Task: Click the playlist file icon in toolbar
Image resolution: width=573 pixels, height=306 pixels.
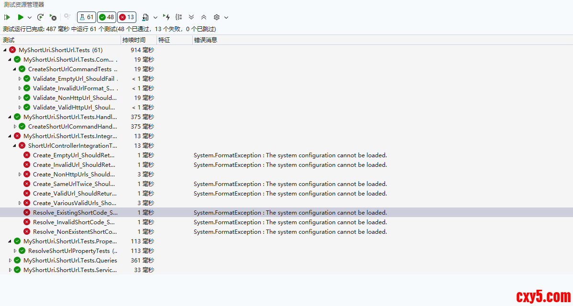Action: point(145,17)
